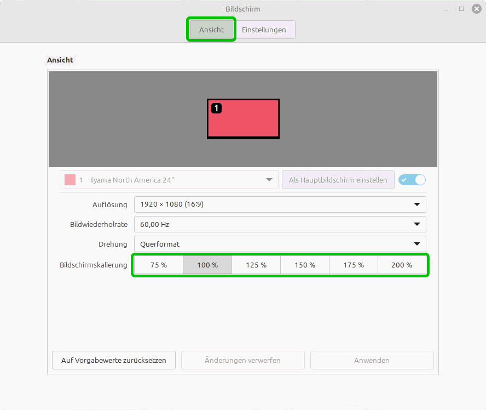Click Auf Vorgabewerte zurücksetzen

(x=113, y=360)
